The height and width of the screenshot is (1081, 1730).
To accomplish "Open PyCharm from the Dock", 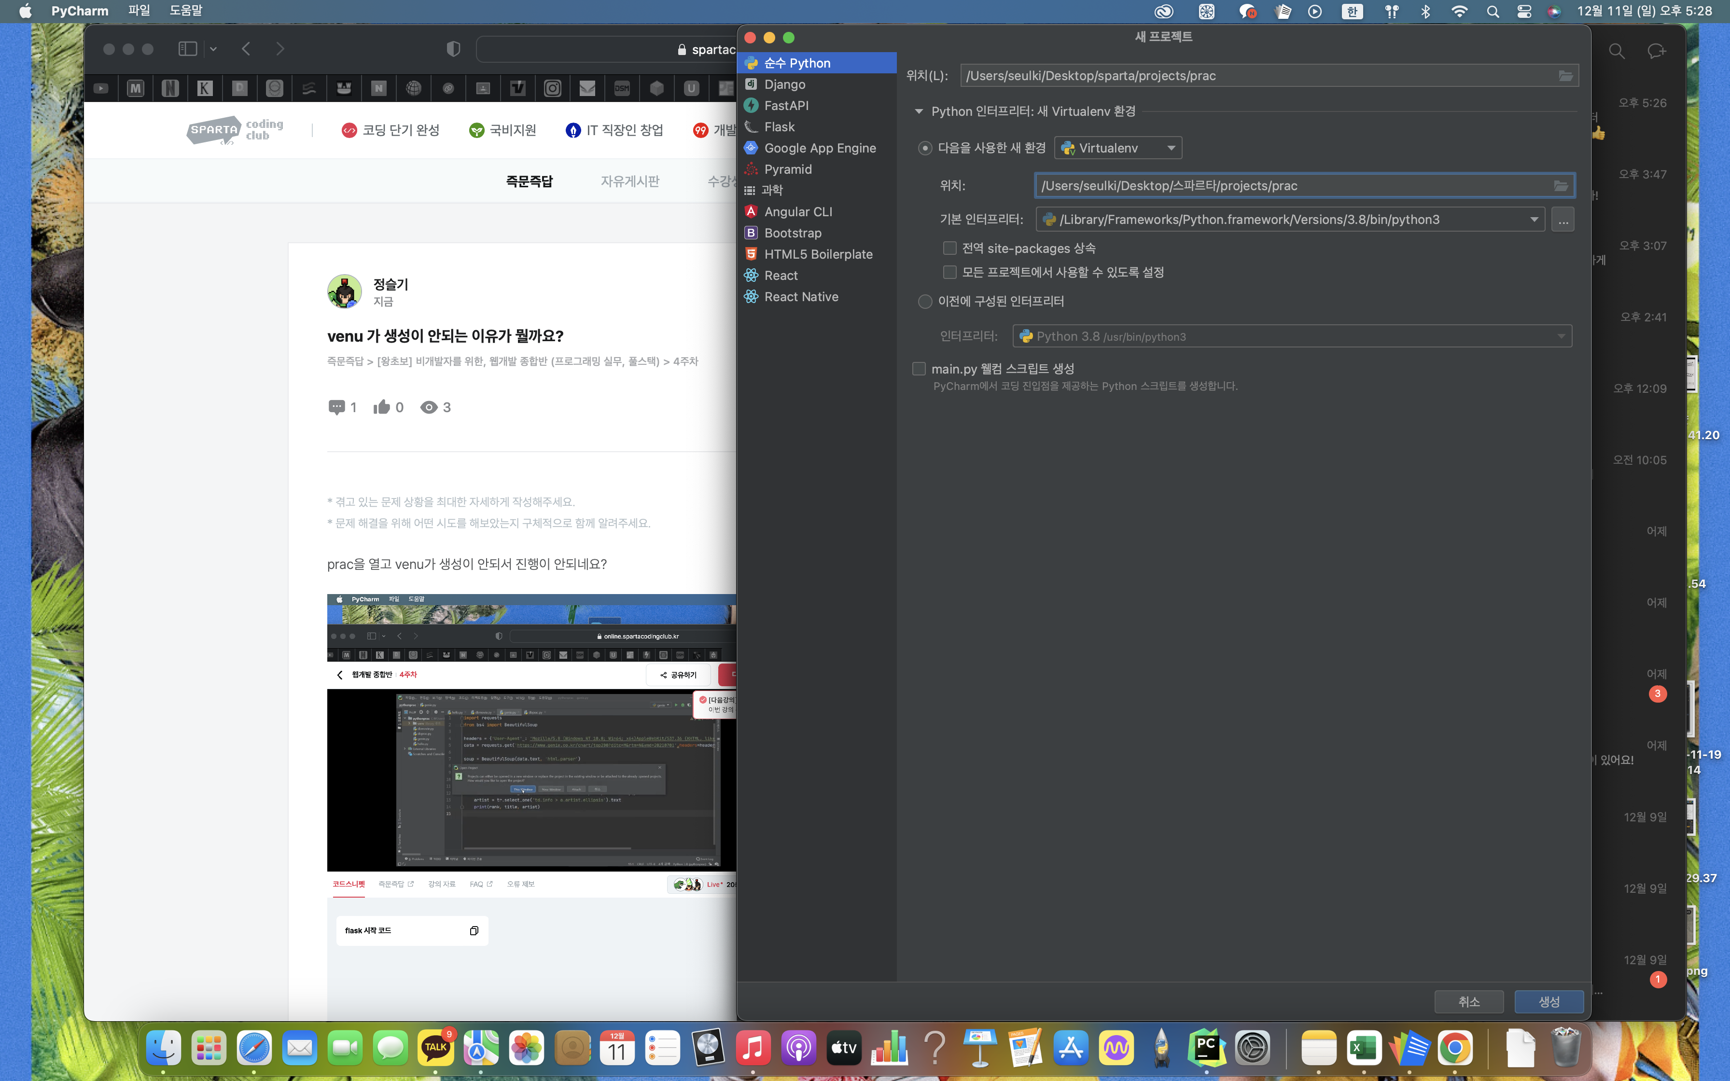I will coord(1207,1048).
